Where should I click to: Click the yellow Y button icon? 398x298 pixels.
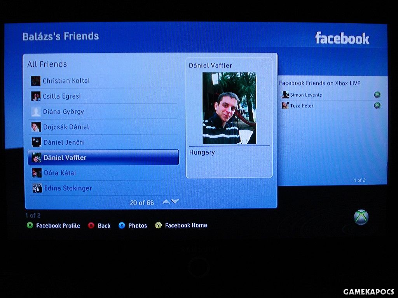coord(159,225)
